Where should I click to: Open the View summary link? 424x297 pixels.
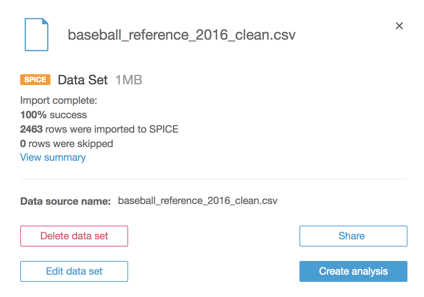click(53, 158)
